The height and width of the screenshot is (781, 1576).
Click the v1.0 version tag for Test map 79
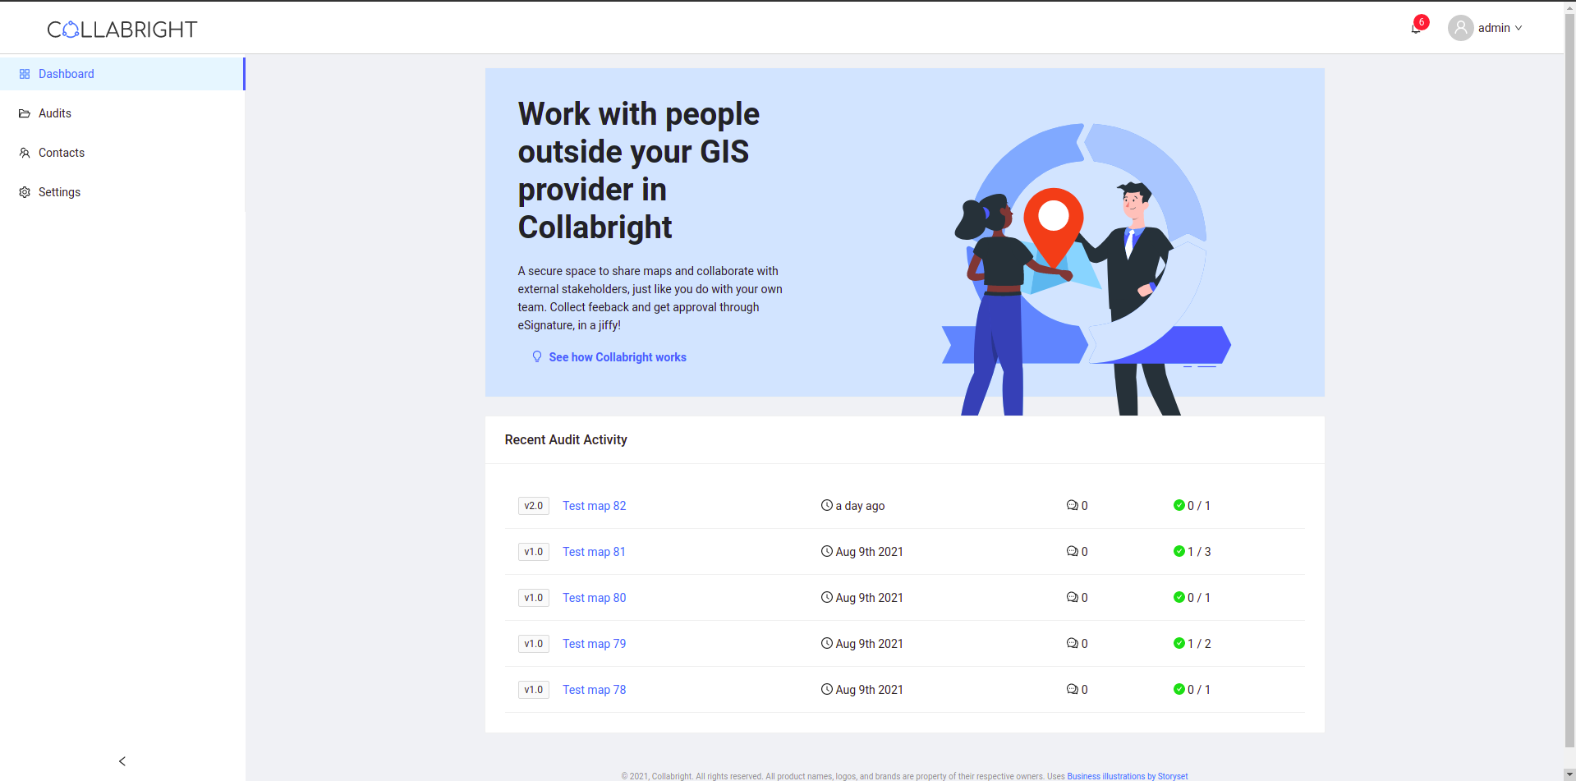pyautogui.click(x=534, y=644)
